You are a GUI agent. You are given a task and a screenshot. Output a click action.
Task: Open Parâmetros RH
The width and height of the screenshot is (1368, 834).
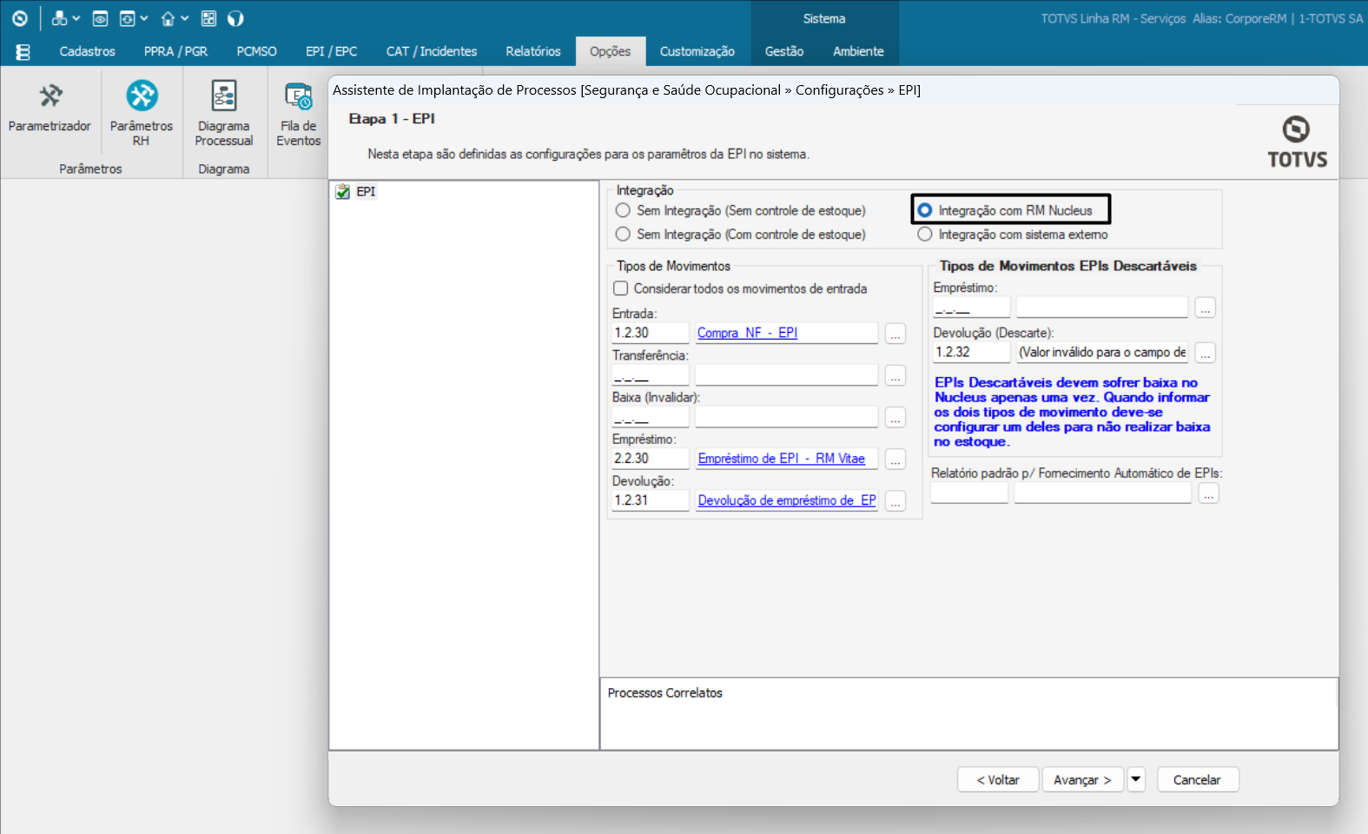point(142,114)
